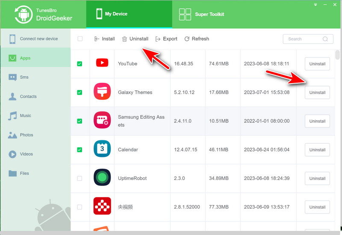This screenshot has width=342, height=235.
Task: Click the Videos play icon
Action: pos(12,154)
